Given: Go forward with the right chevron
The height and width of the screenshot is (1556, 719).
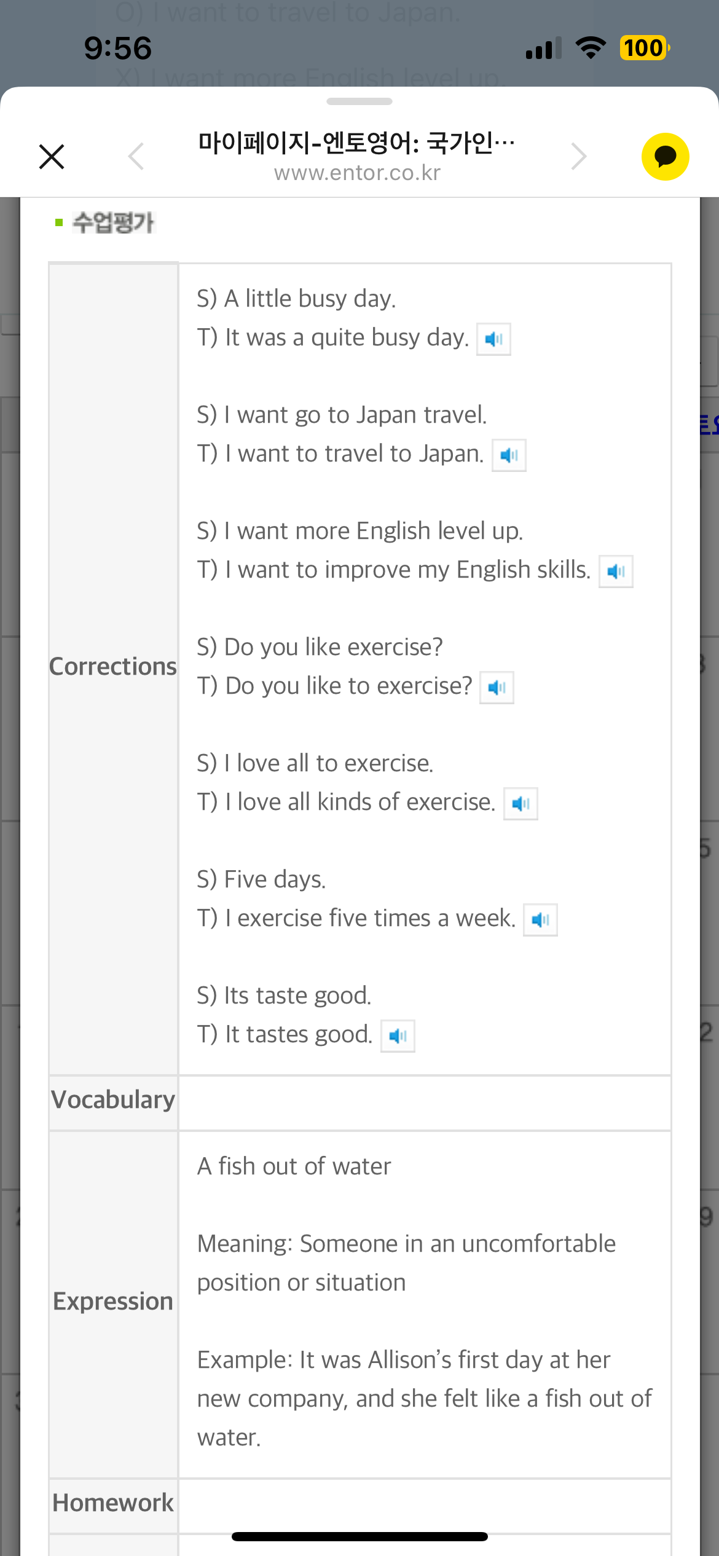Looking at the screenshot, I should point(578,156).
